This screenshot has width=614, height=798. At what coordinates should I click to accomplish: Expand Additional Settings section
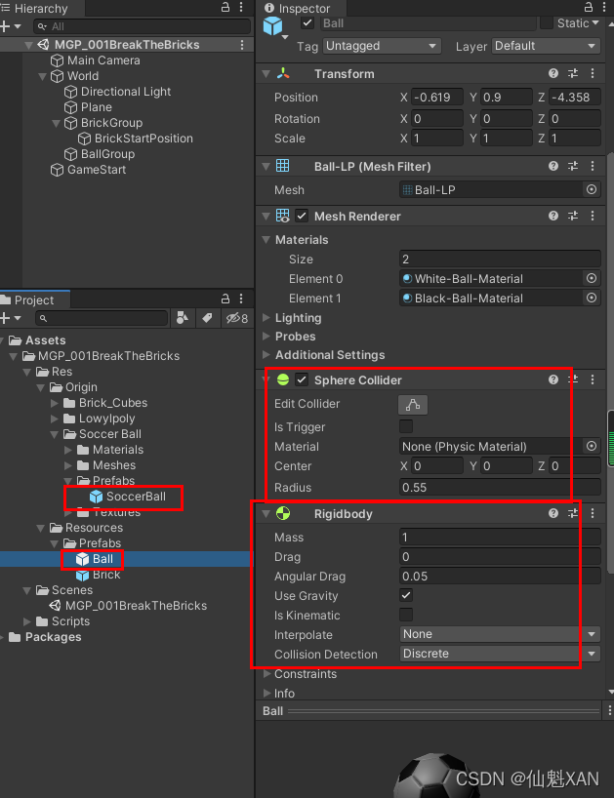[266, 354]
